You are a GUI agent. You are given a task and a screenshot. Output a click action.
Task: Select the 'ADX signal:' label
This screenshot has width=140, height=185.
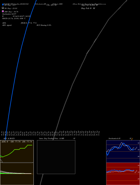pos(7,25)
